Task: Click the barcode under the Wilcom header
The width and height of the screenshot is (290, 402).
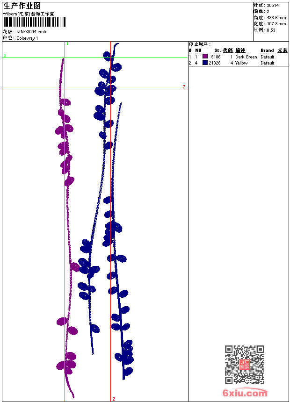Action: (34, 22)
